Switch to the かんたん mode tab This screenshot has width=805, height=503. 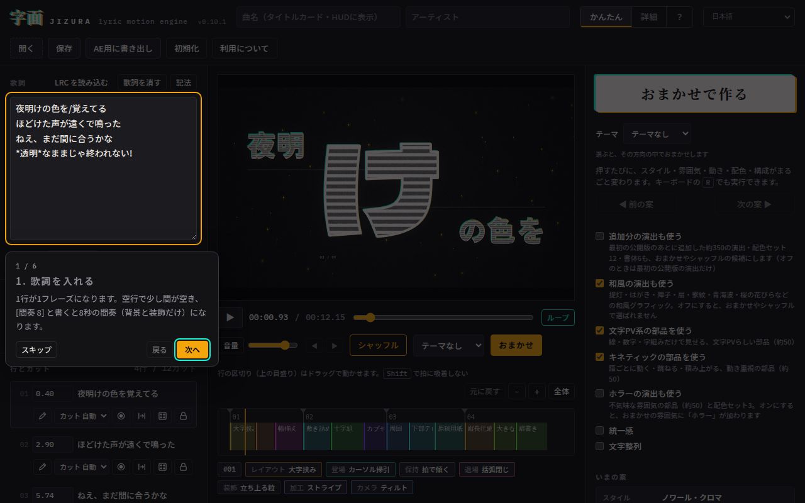click(606, 17)
